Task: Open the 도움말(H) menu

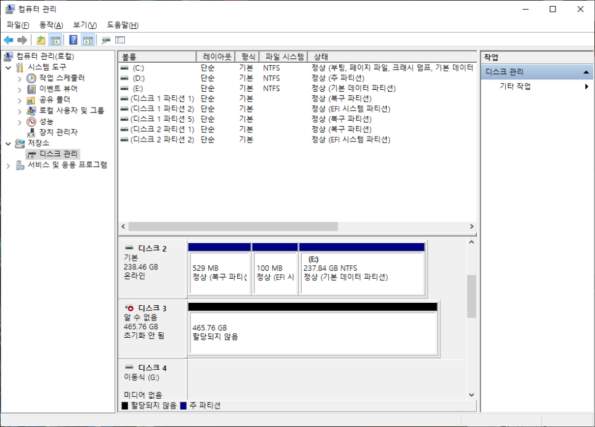Action: (x=123, y=25)
